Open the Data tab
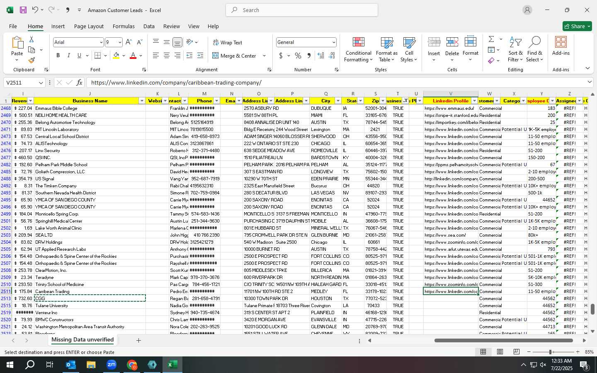This screenshot has width=597, height=373. [149, 26]
